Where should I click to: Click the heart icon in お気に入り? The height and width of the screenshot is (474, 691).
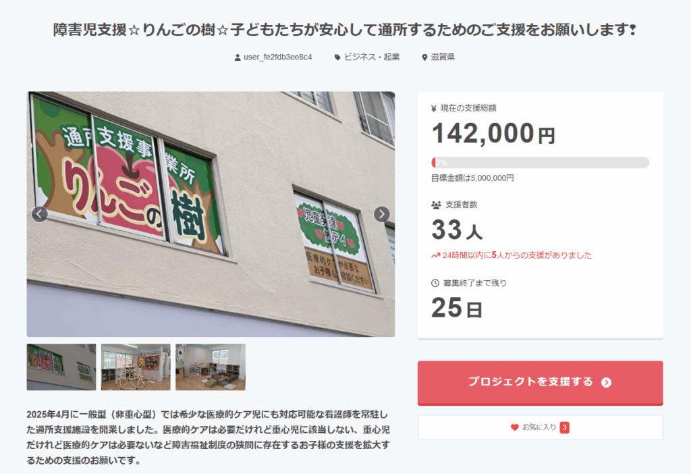[514, 427]
